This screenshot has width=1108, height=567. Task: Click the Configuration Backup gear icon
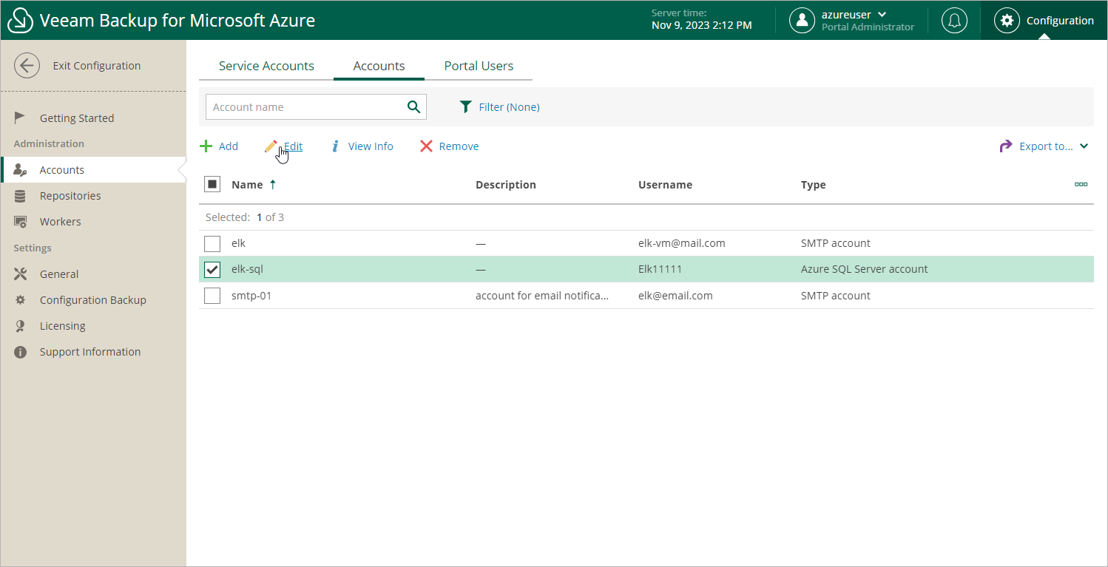21,300
